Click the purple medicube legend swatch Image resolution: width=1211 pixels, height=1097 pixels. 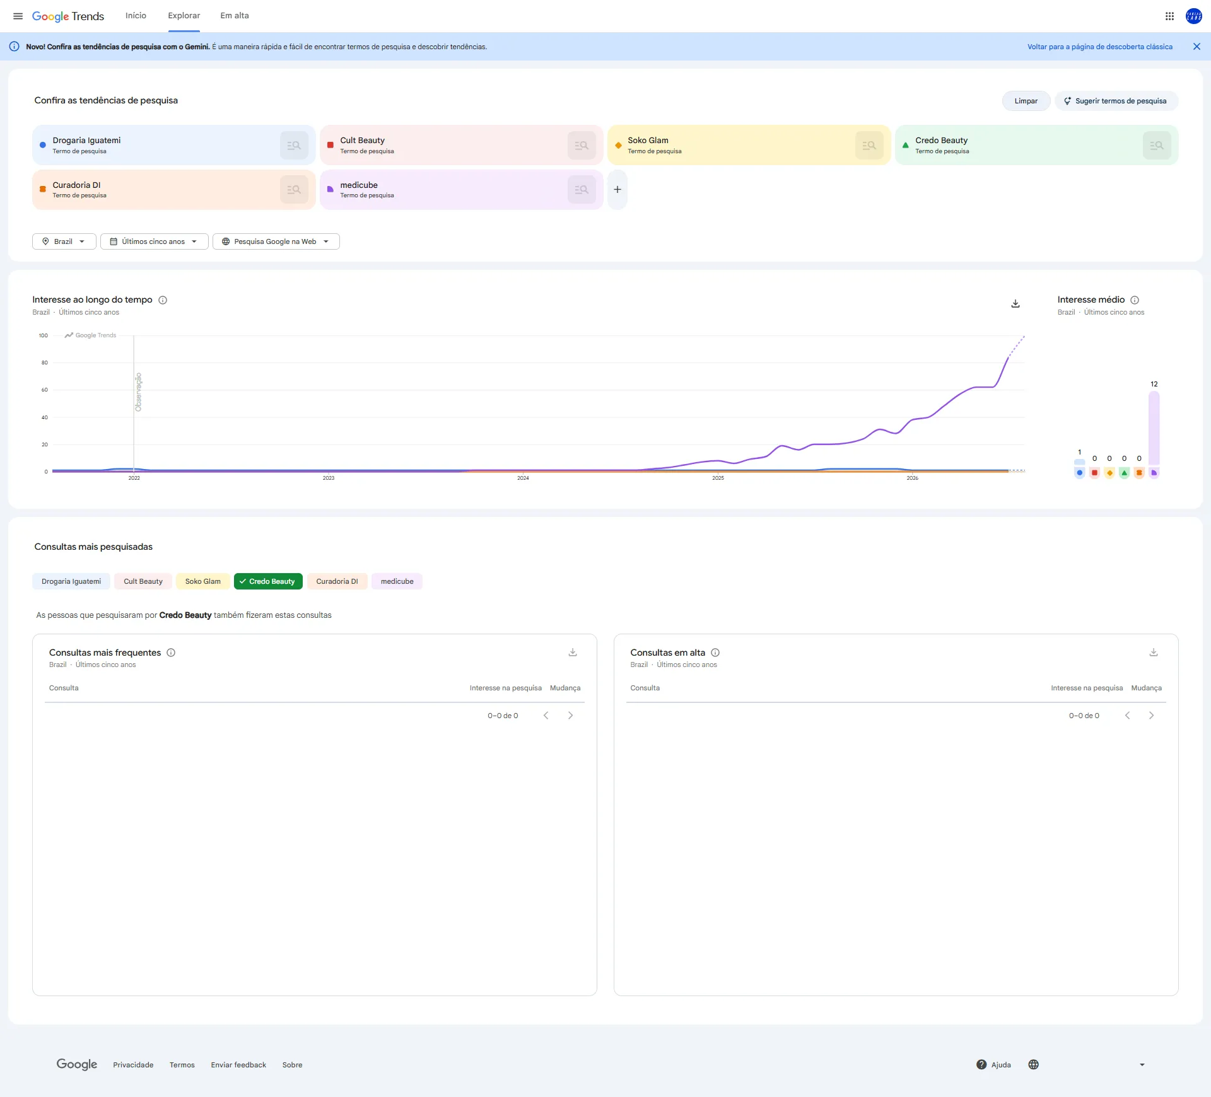tap(1154, 473)
